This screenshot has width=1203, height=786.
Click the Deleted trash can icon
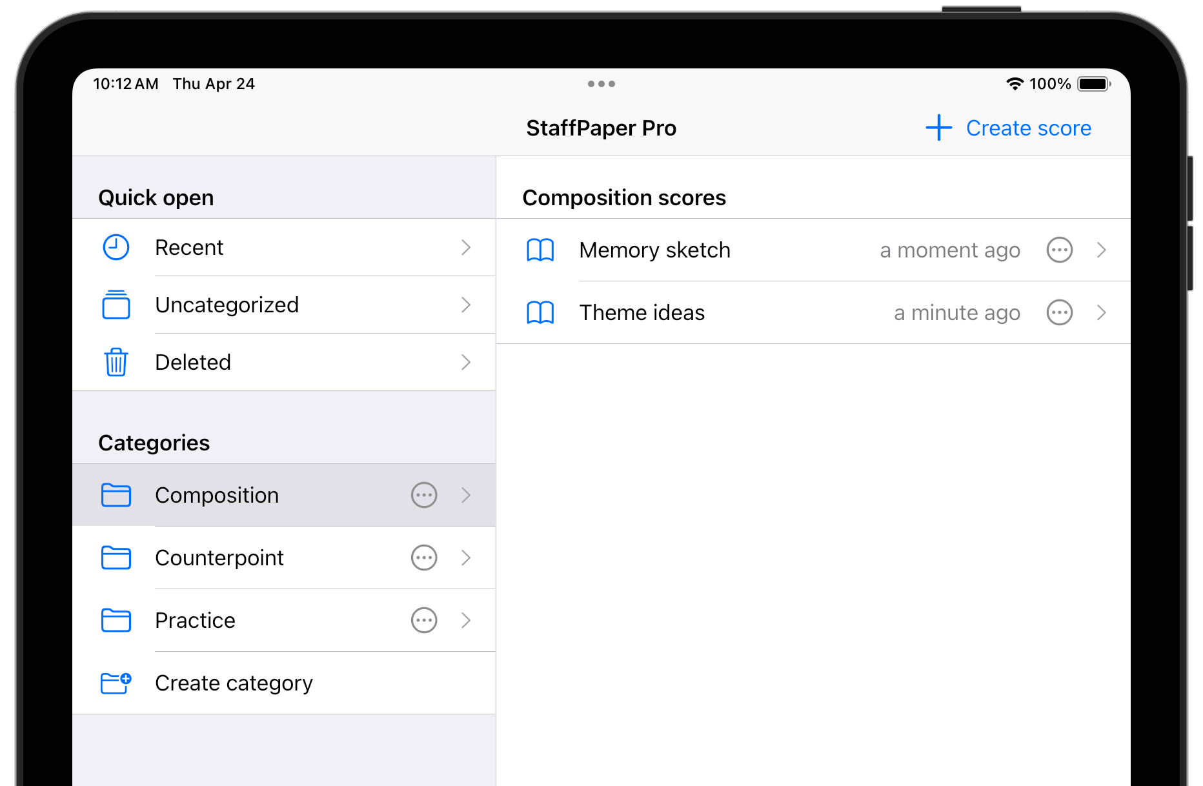coord(116,361)
